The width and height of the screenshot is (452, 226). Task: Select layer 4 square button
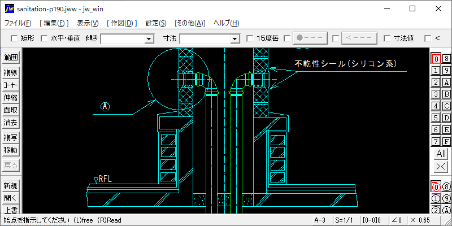coord(436,106)
